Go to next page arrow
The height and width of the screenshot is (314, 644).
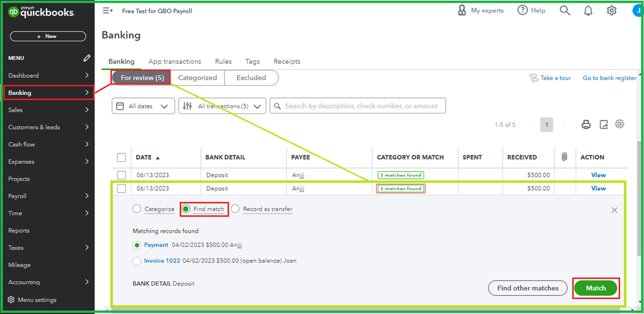563,125
